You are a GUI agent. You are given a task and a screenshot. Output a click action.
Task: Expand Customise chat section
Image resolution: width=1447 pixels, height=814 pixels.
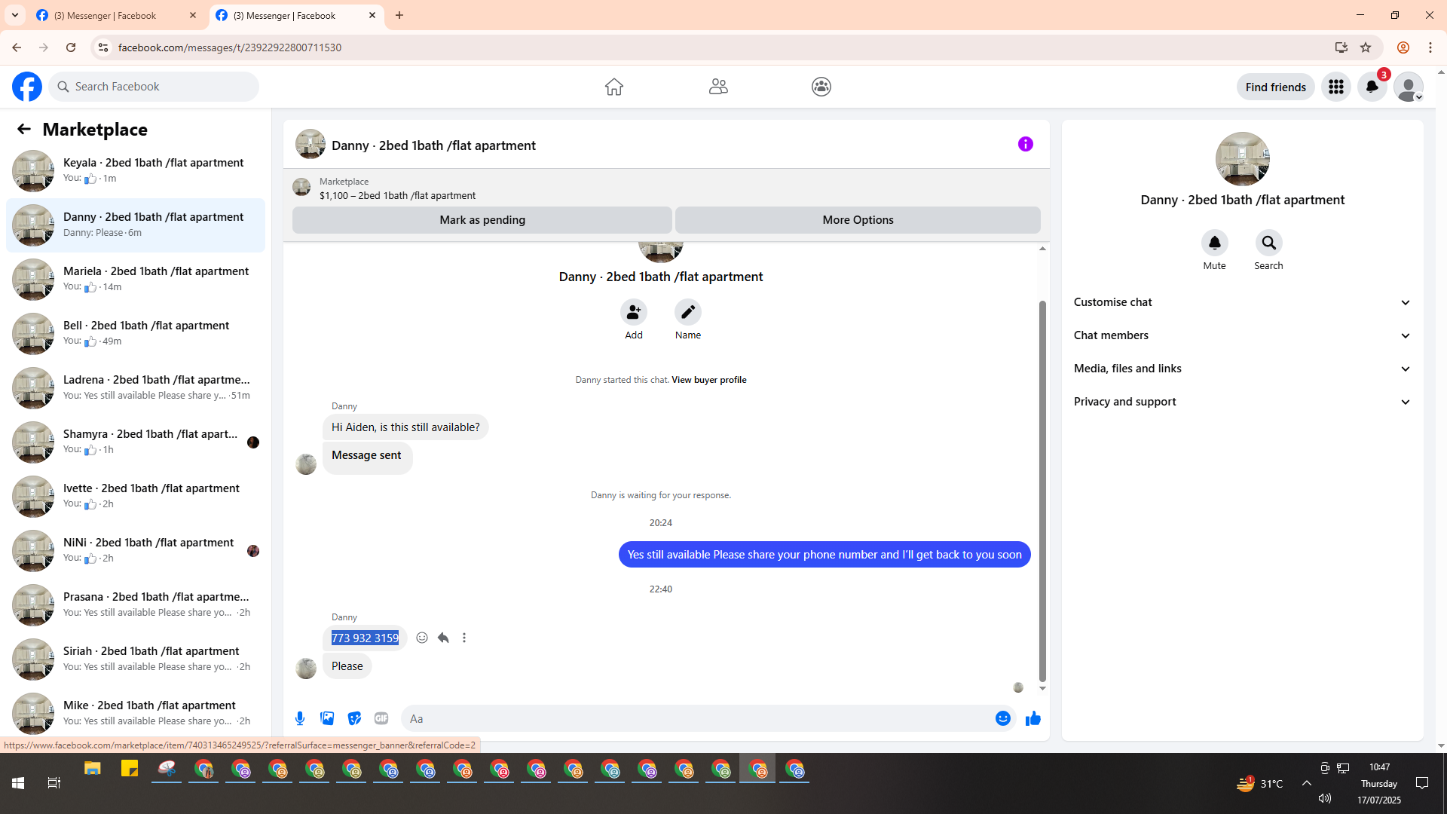point(1242,302)
